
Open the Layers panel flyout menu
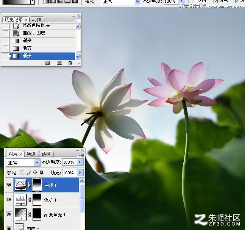81,156
